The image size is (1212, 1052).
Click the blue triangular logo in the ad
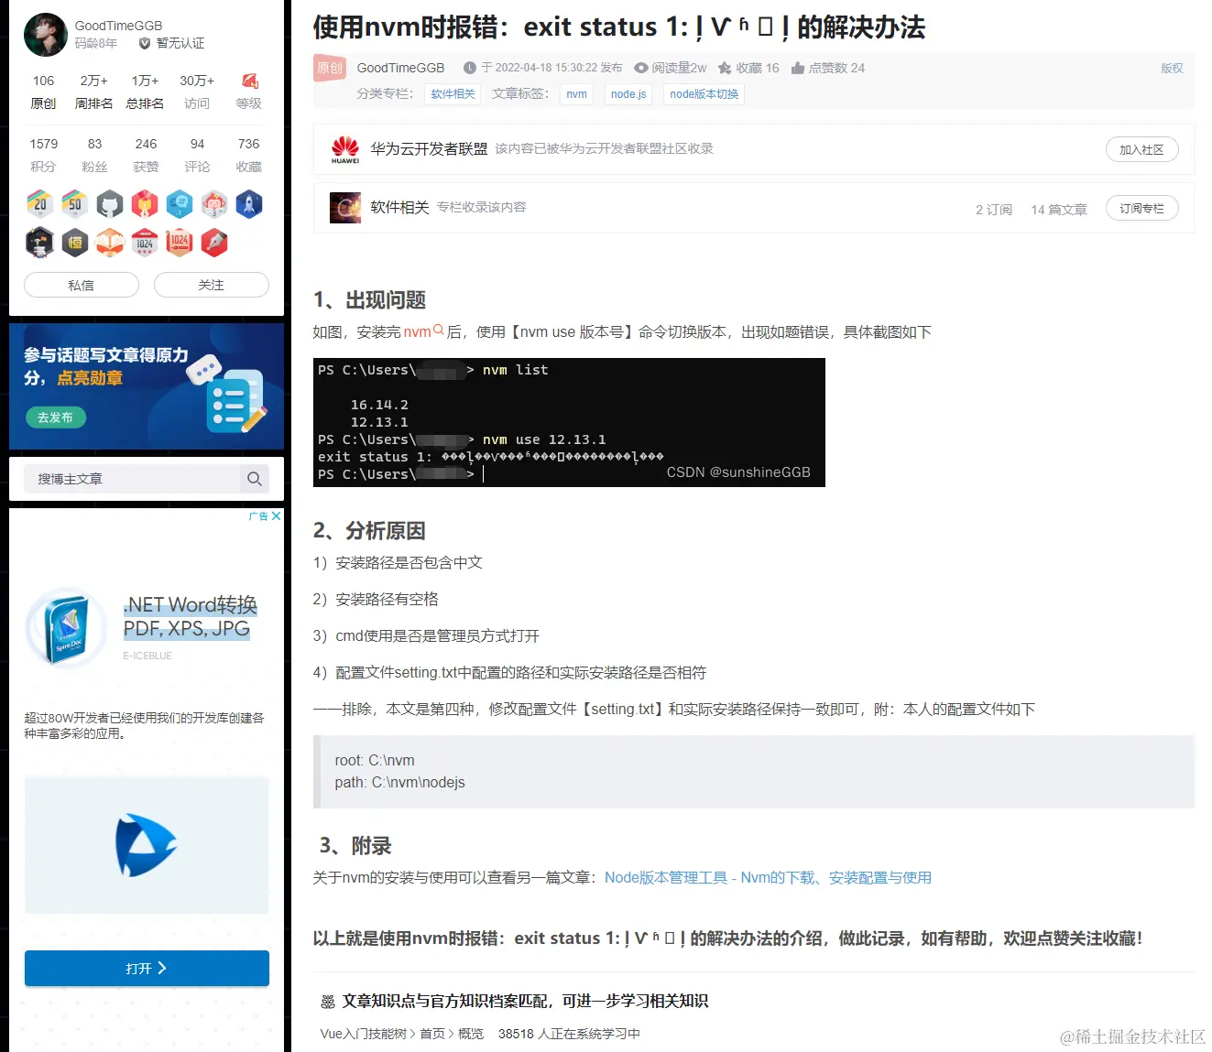(x=145, y=844)
